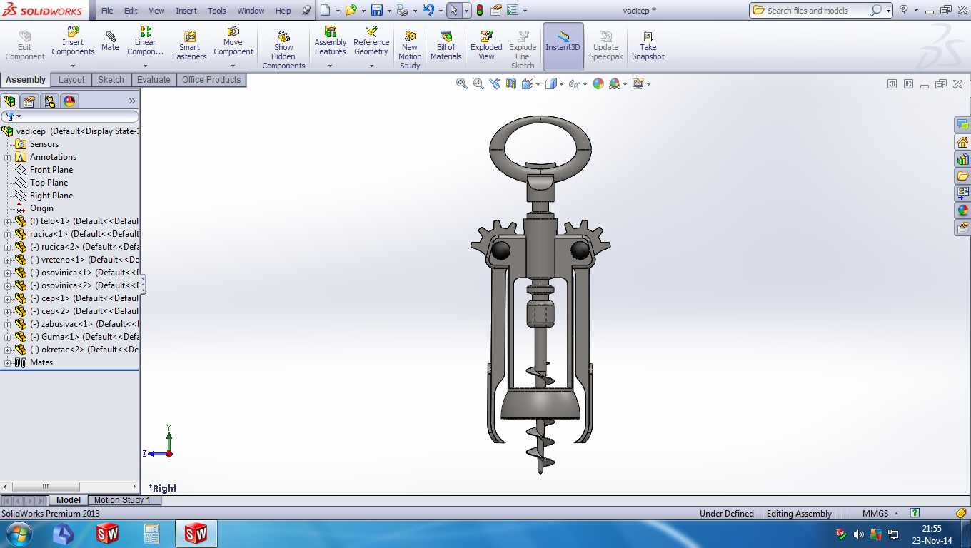This screenshot has height=548, width=971.
Task: Click Take Snapshot
Action: tap(648, 46)
